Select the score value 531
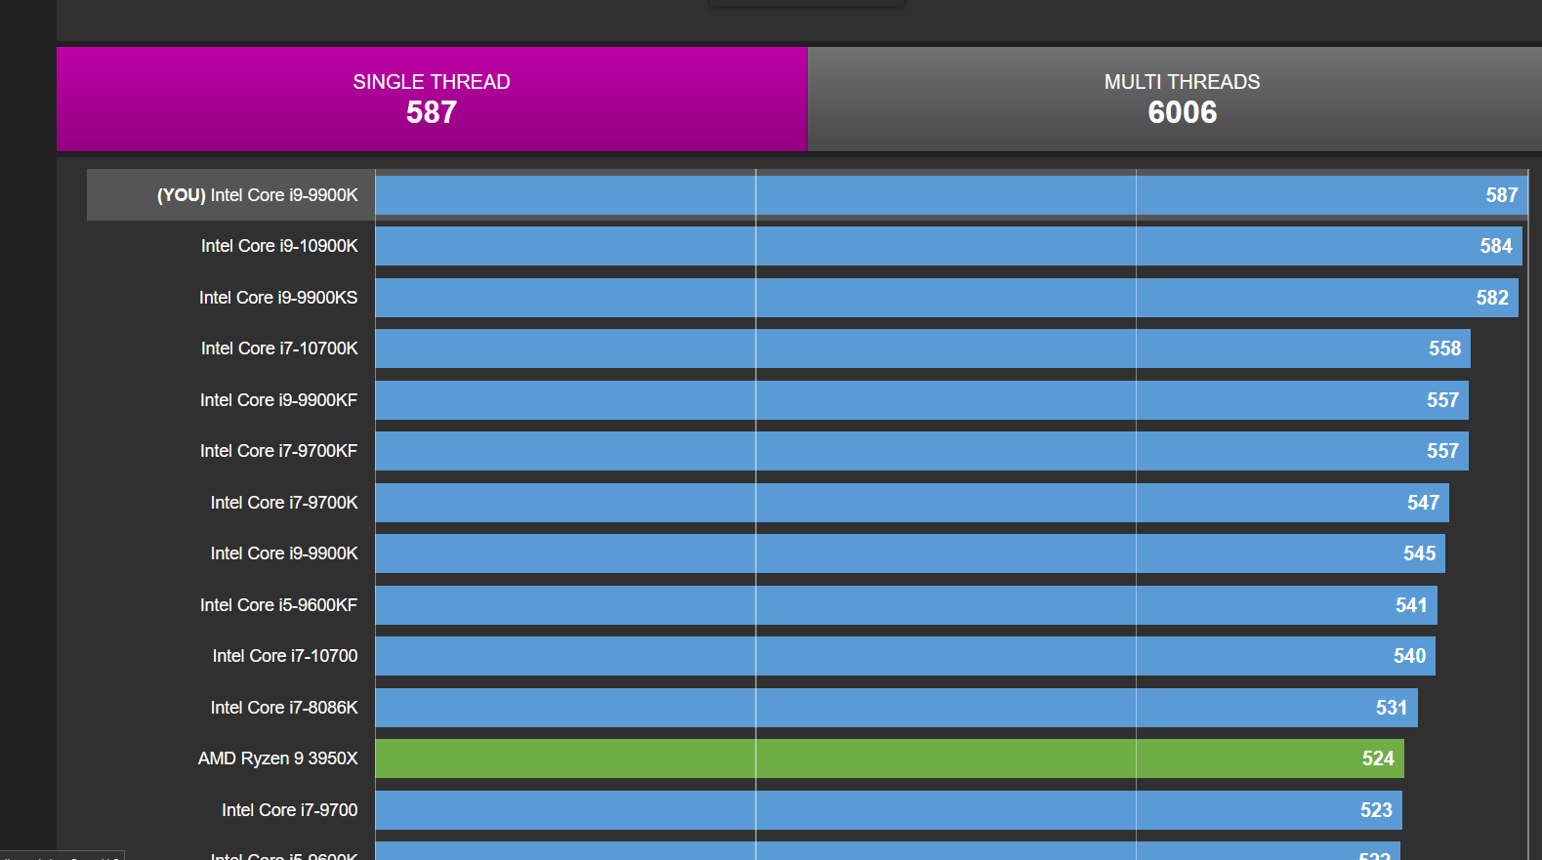This screenshot has width=1542, height=860. 1392,708
